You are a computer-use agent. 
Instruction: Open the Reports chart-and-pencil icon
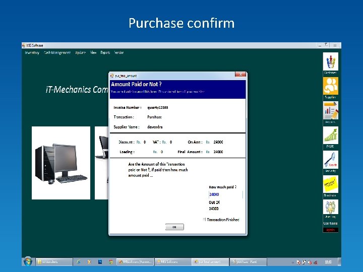point(331,110)
